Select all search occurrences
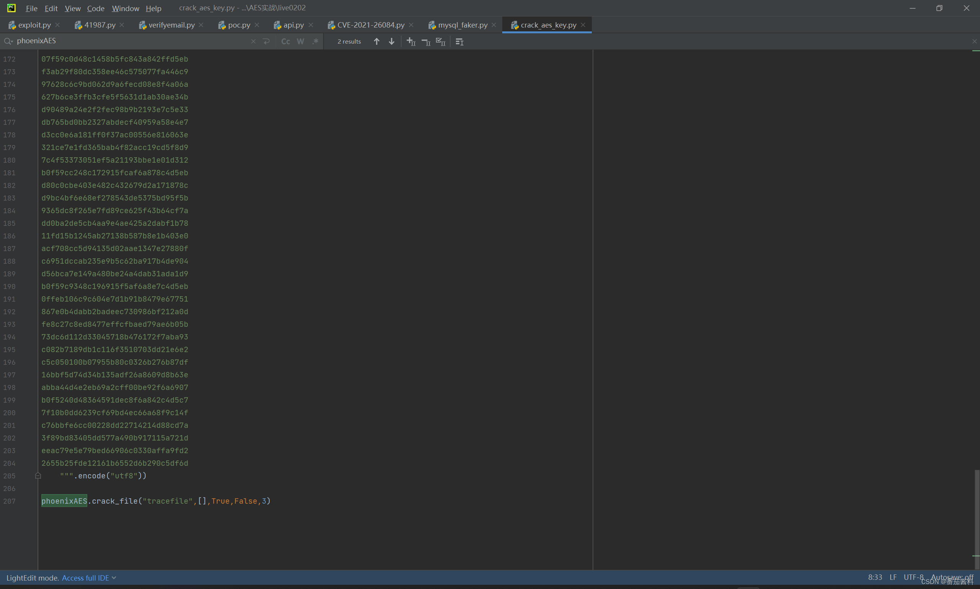 [x=441, y=42]
